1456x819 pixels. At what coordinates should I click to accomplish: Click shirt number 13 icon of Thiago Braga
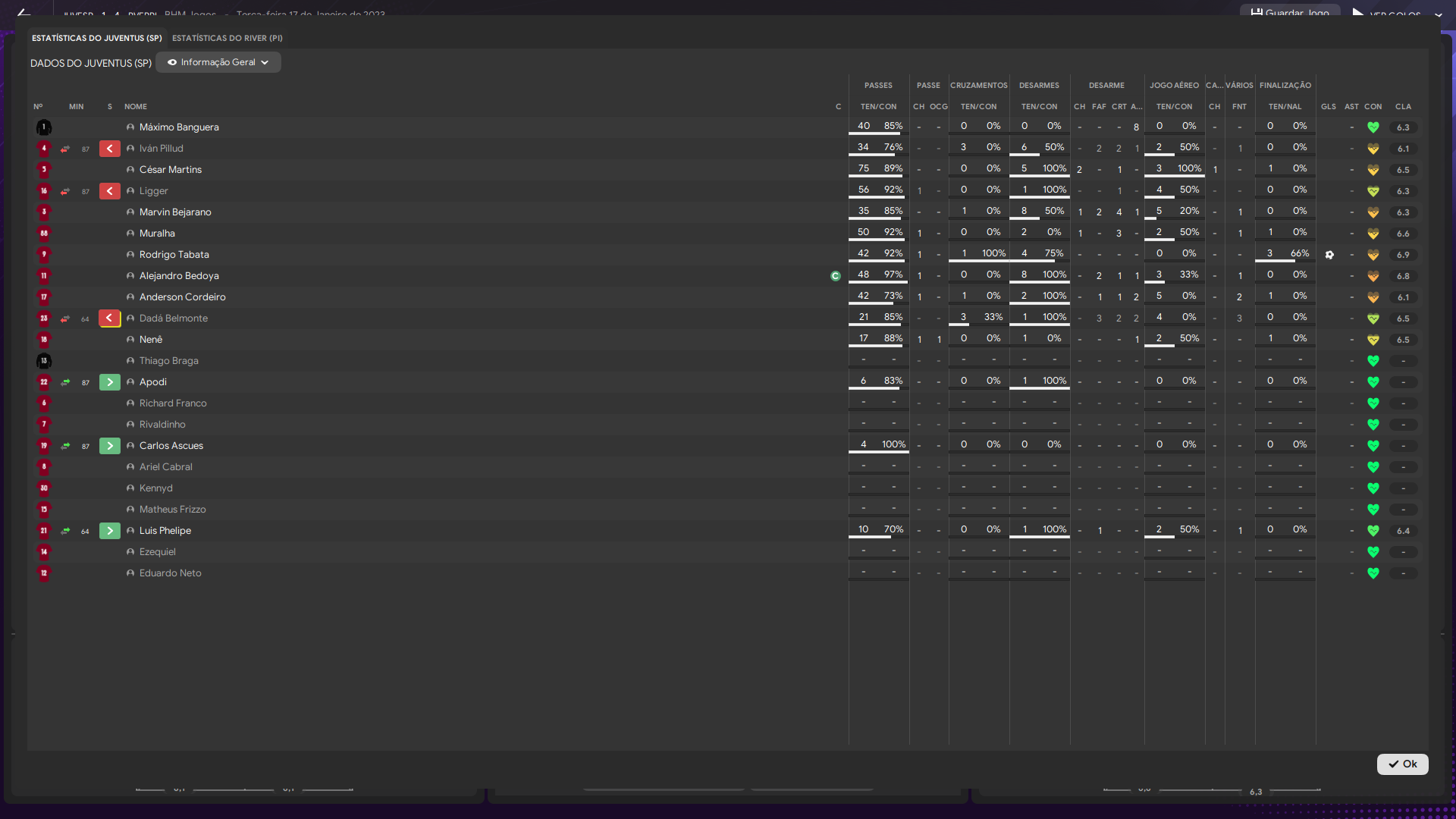click(44, 361)
